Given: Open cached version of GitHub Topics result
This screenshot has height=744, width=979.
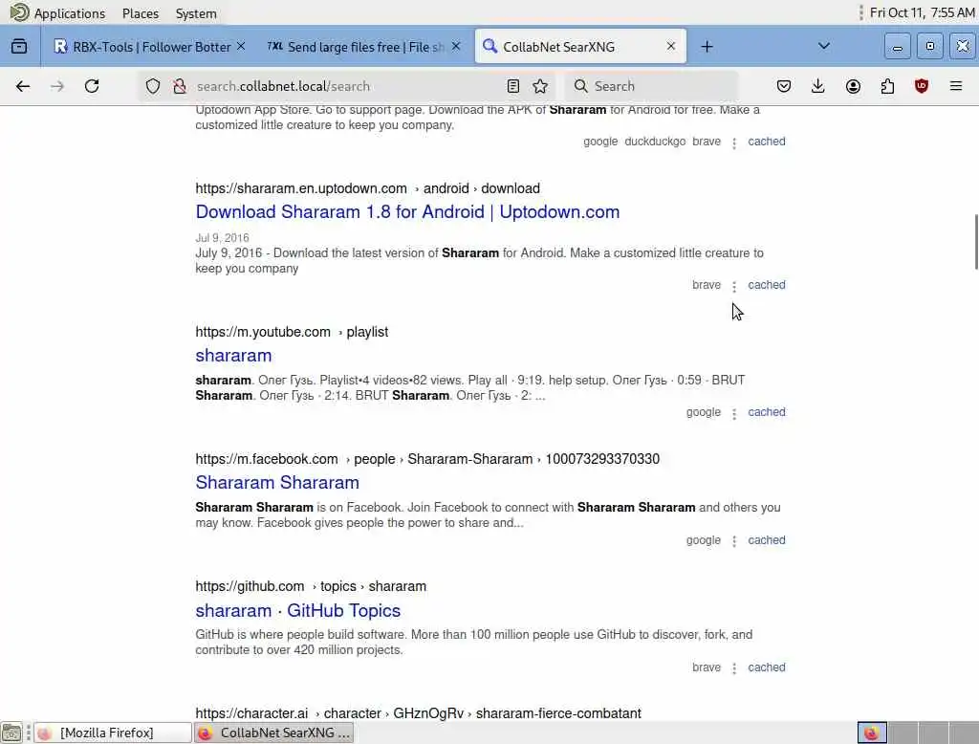Looking at the screenshot, I should pos(767,667).
